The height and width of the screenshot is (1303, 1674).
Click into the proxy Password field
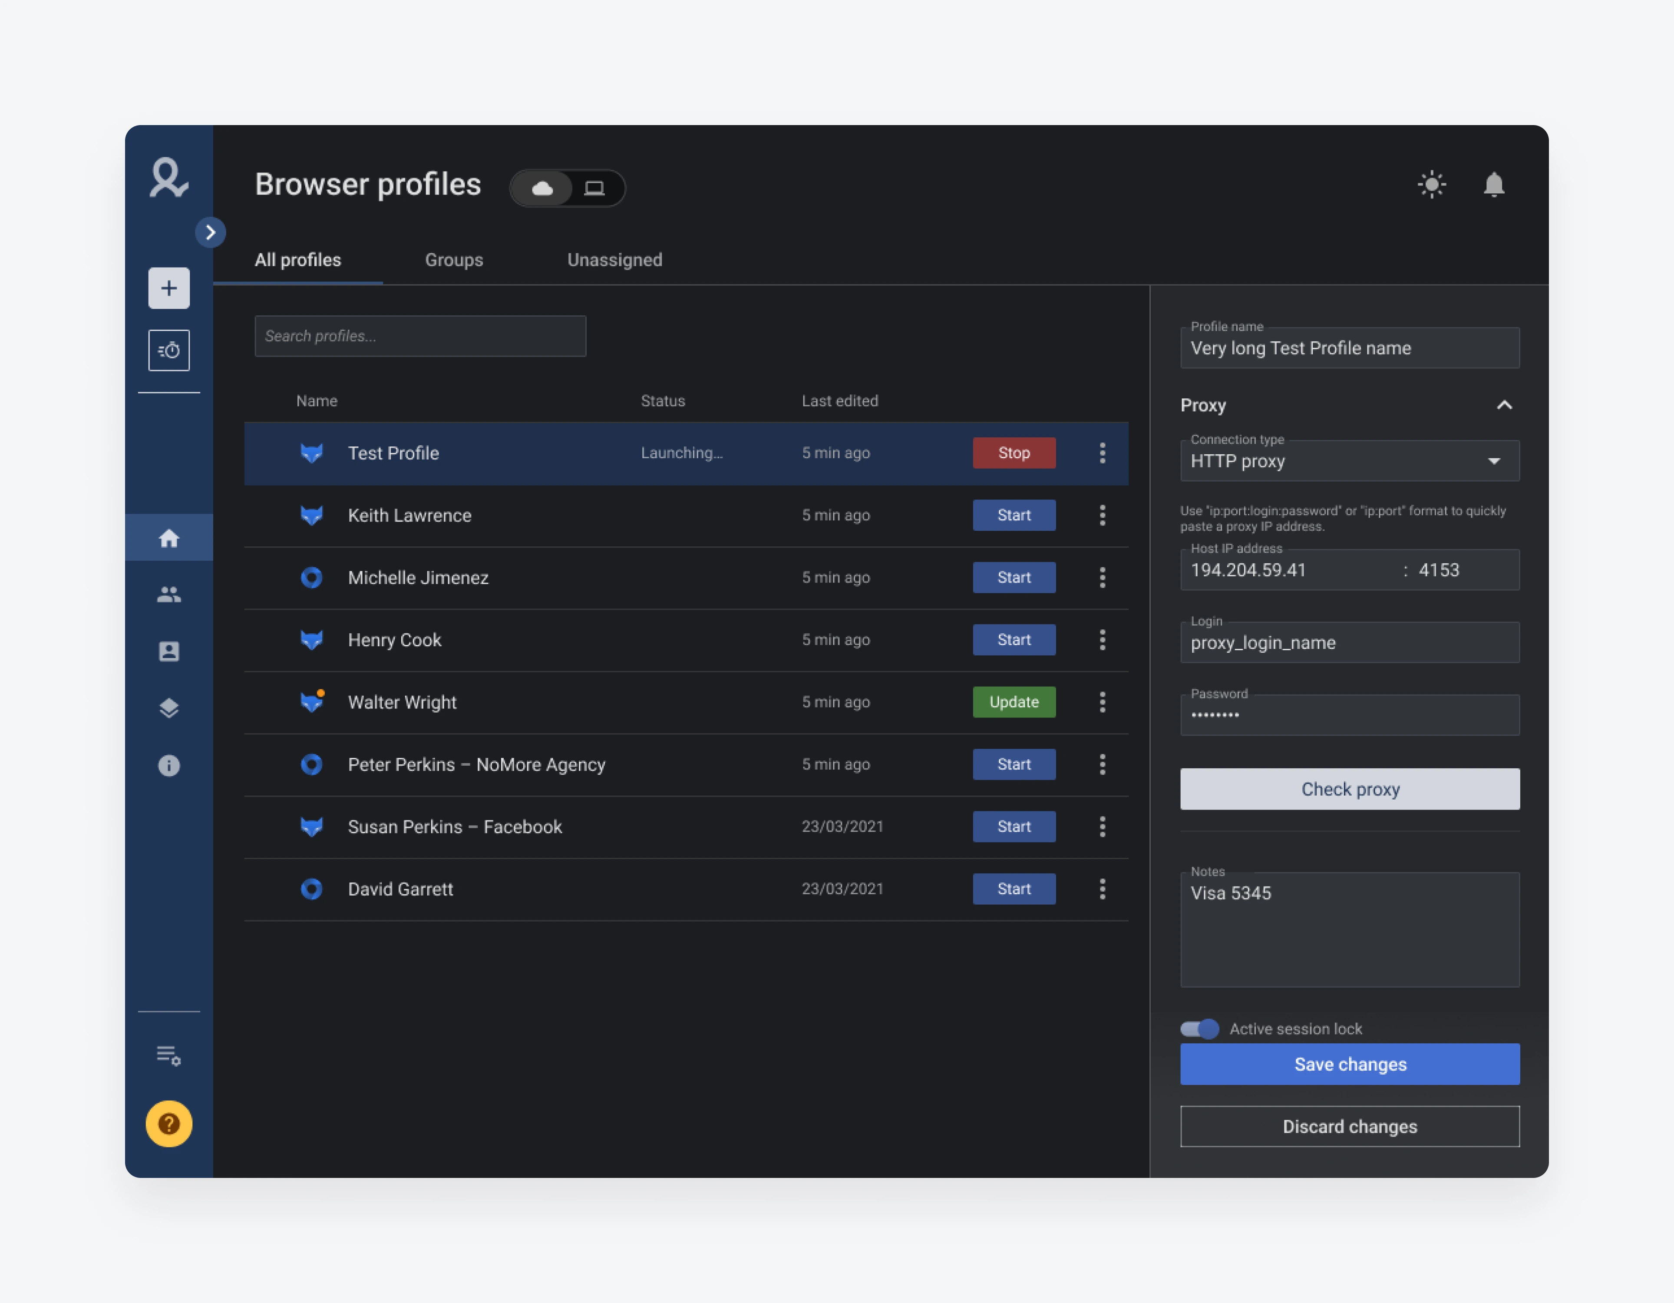point(1350,715)
